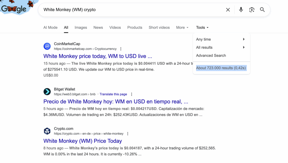This screenshot has width=288, height=163.
Task: Expand the All results filter submenu
Action: click(220, 47)
